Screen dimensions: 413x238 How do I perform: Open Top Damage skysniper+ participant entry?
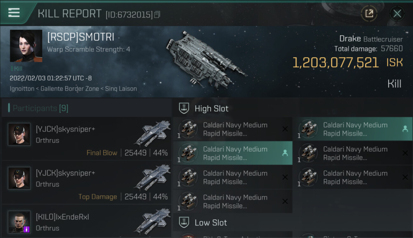[86, 182]
